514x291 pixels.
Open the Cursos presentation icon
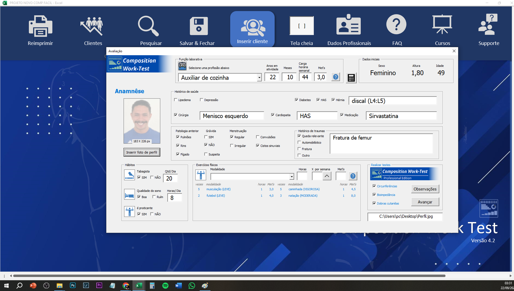click(442, 25)
